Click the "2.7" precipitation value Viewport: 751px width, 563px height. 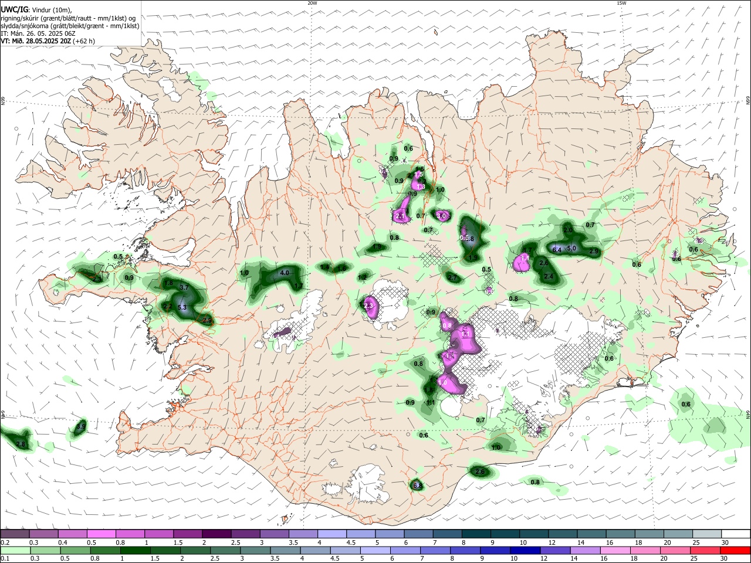[452, 277]
